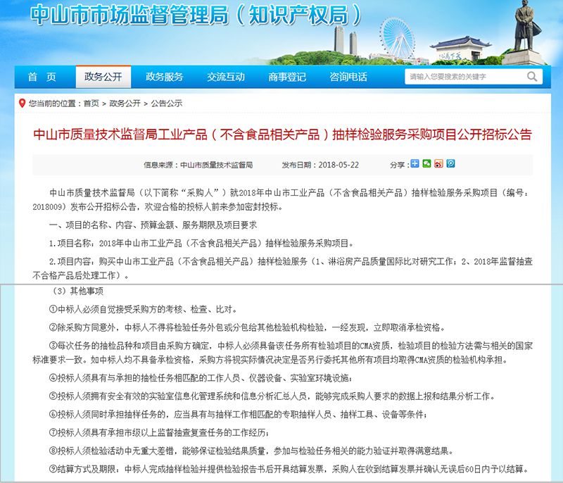The image size is (563, 483).
Task: Click the red article headline
Action: click(281, 134)
